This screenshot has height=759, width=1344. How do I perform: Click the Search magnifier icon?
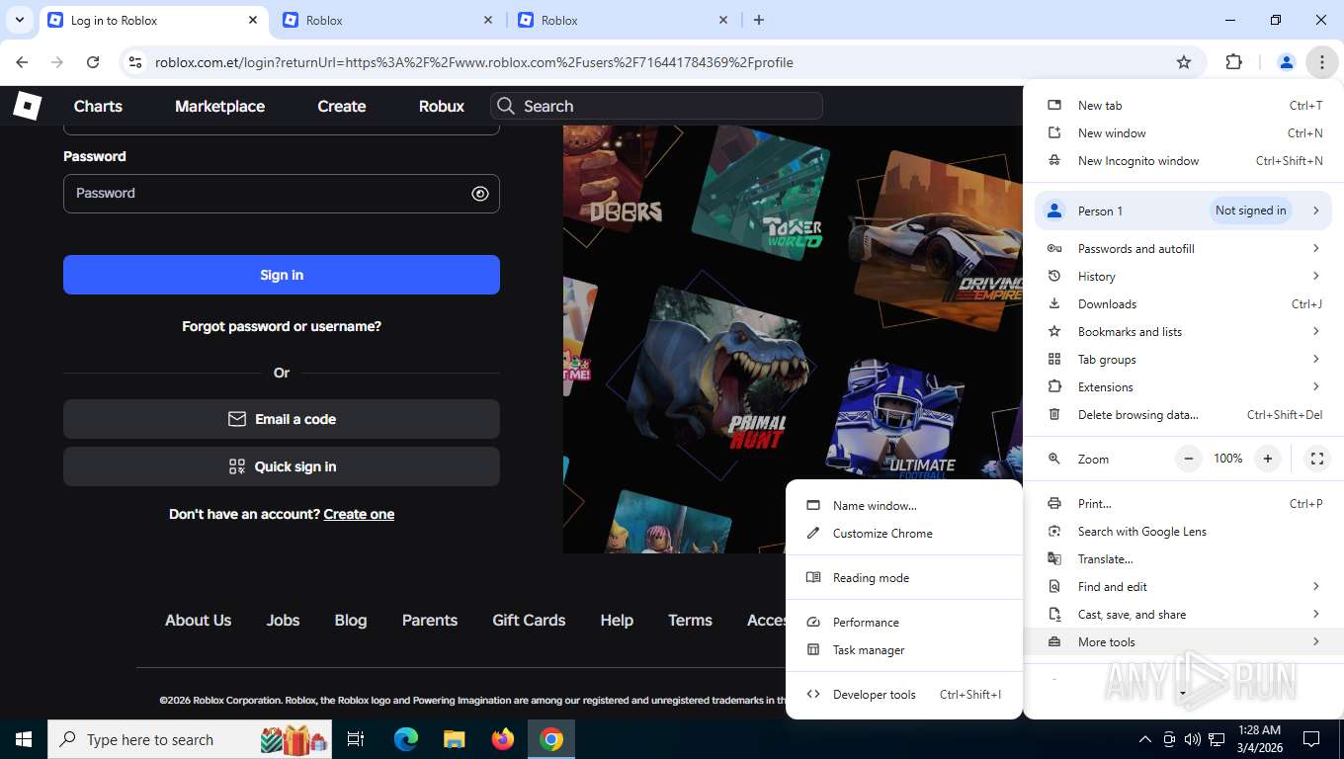pos(506,106)
